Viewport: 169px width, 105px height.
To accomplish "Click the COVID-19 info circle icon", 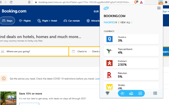I will pyautogui.click(x=4, y=78).
